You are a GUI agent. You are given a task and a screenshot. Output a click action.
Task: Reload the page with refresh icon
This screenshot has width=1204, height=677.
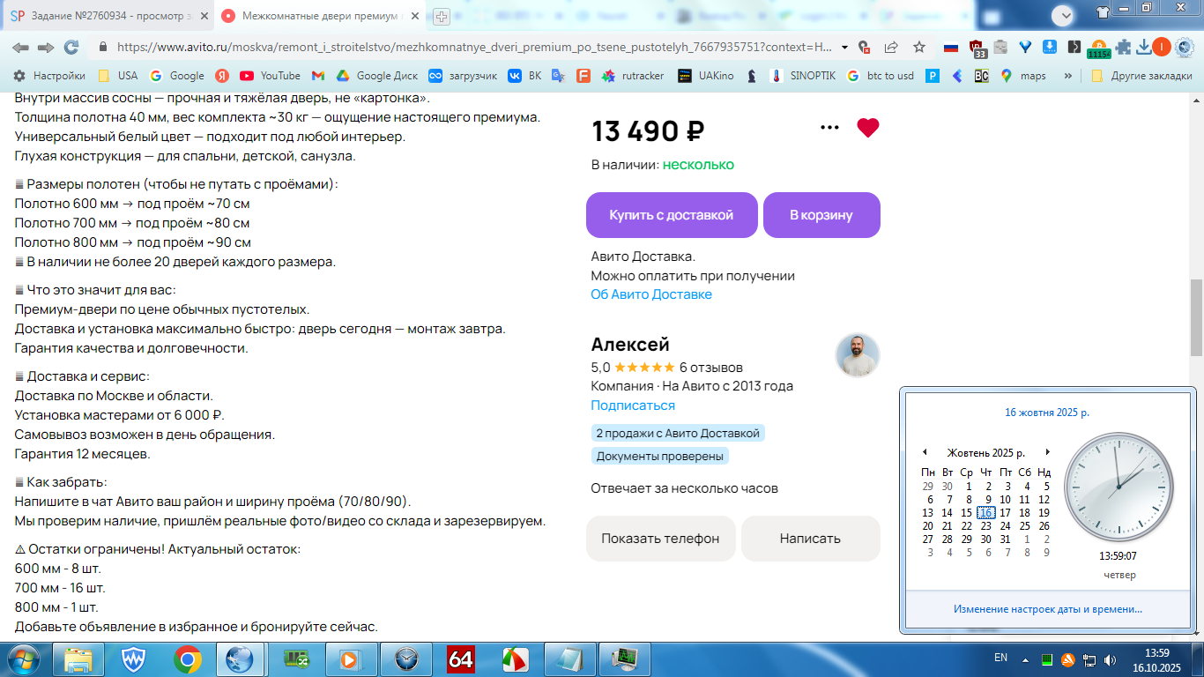(x=71, y=48)
